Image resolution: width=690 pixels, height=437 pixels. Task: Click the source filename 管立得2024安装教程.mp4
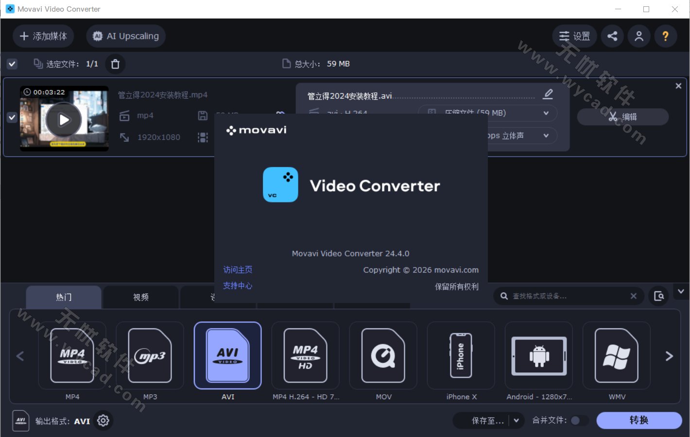[x=163, y=95]
